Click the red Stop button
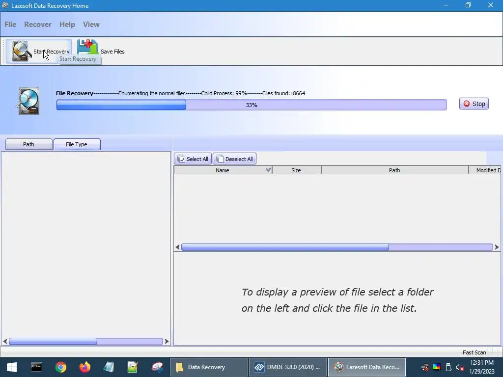503x377 pixels. click(474, 104)
